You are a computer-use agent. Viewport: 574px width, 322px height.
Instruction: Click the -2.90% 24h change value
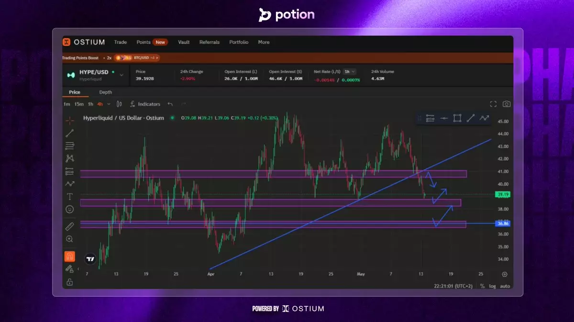188,78
